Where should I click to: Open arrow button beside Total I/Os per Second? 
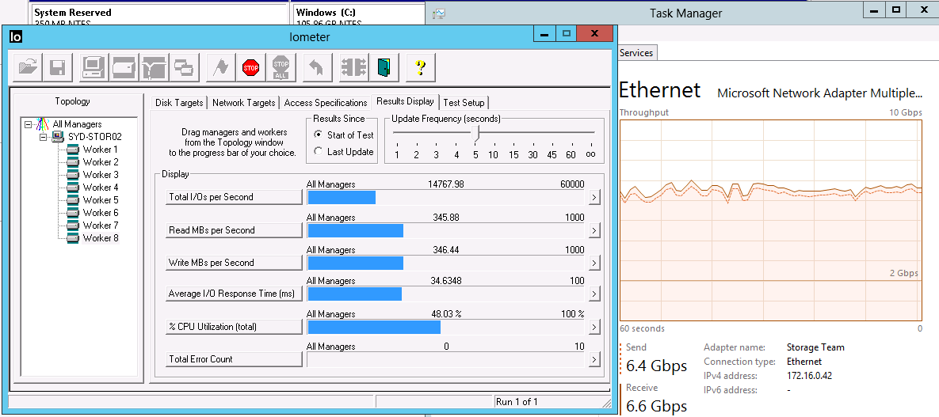coord(594,197)
